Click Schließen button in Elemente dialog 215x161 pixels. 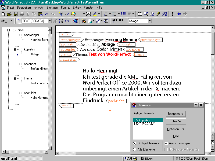tap(176, 122)
